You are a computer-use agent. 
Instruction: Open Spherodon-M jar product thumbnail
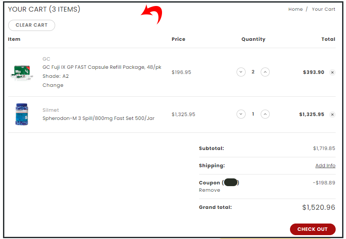coord(22,114)
